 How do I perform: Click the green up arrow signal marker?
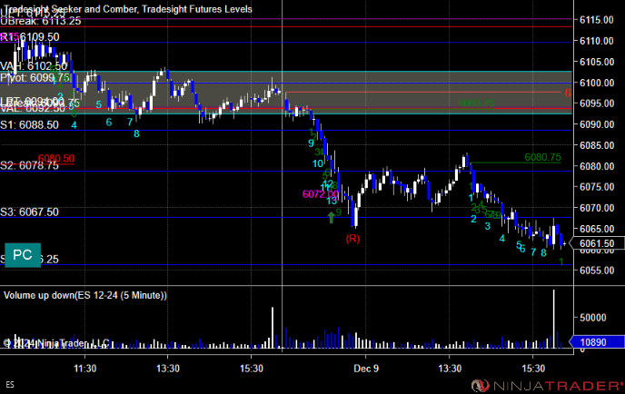click(x=332, y=218)
